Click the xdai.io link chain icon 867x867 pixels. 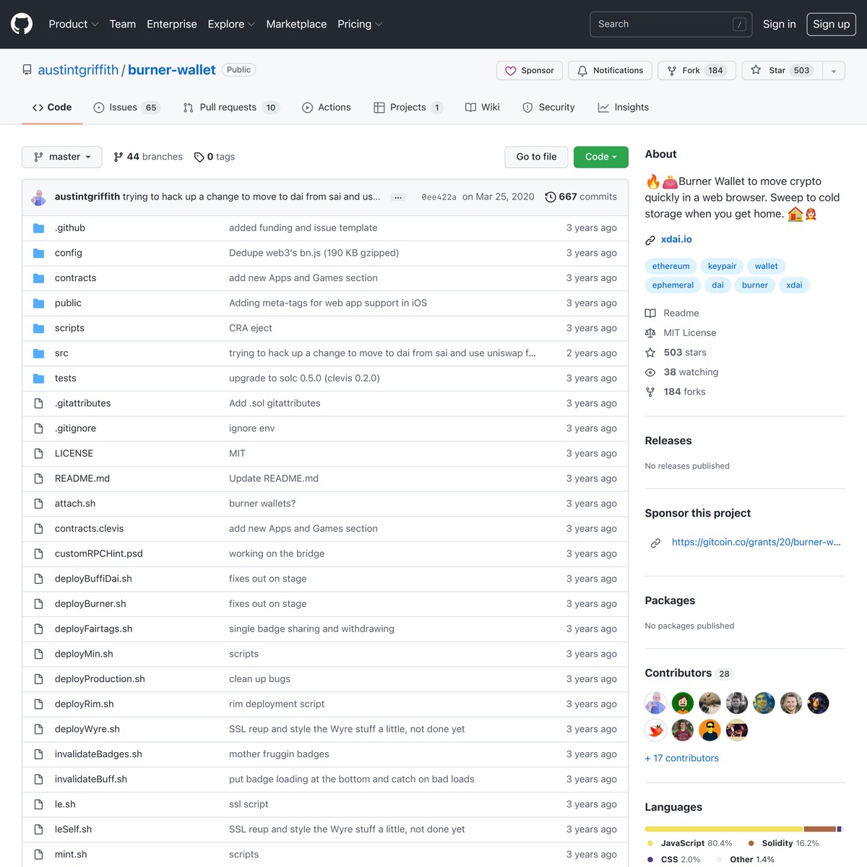pos(651,239)
